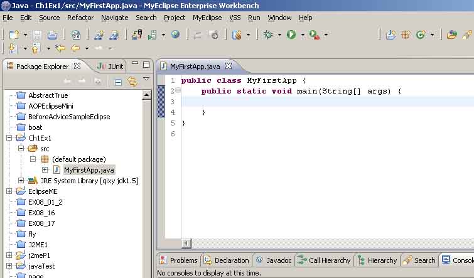Open the Debug dropdown arrow
The image size is (474, 278).
click(x=279, y=35)
